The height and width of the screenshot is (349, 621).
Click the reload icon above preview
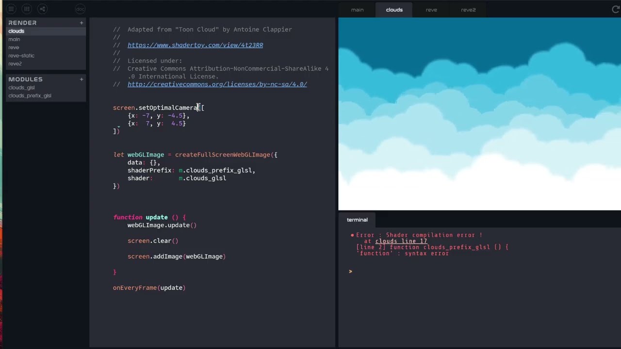coord(616,9)
